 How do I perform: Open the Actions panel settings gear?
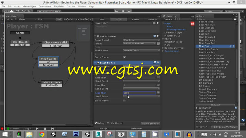point(235,19)
